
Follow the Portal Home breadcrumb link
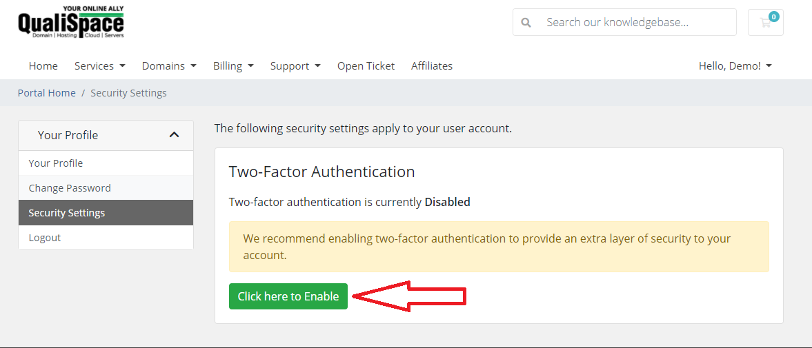pyautogui.click(x=47, y=93)
